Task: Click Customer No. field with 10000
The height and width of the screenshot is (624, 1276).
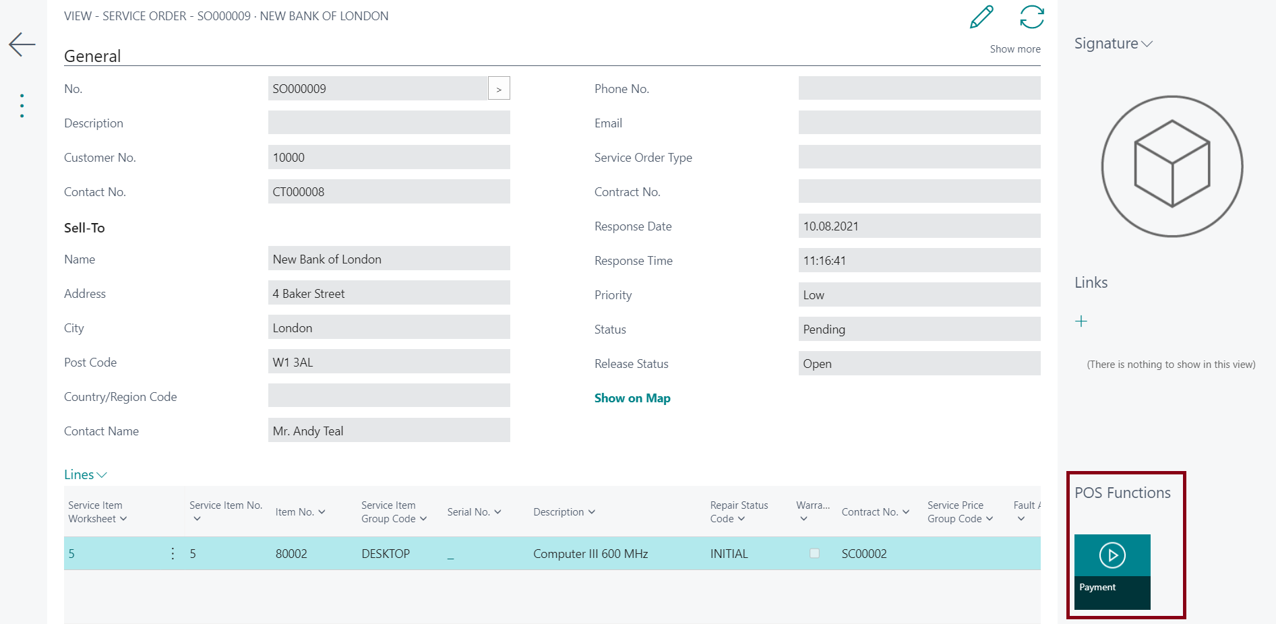Action: [389, 157]
